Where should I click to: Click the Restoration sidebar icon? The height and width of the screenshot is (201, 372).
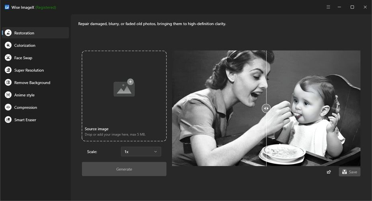(8, 33)
